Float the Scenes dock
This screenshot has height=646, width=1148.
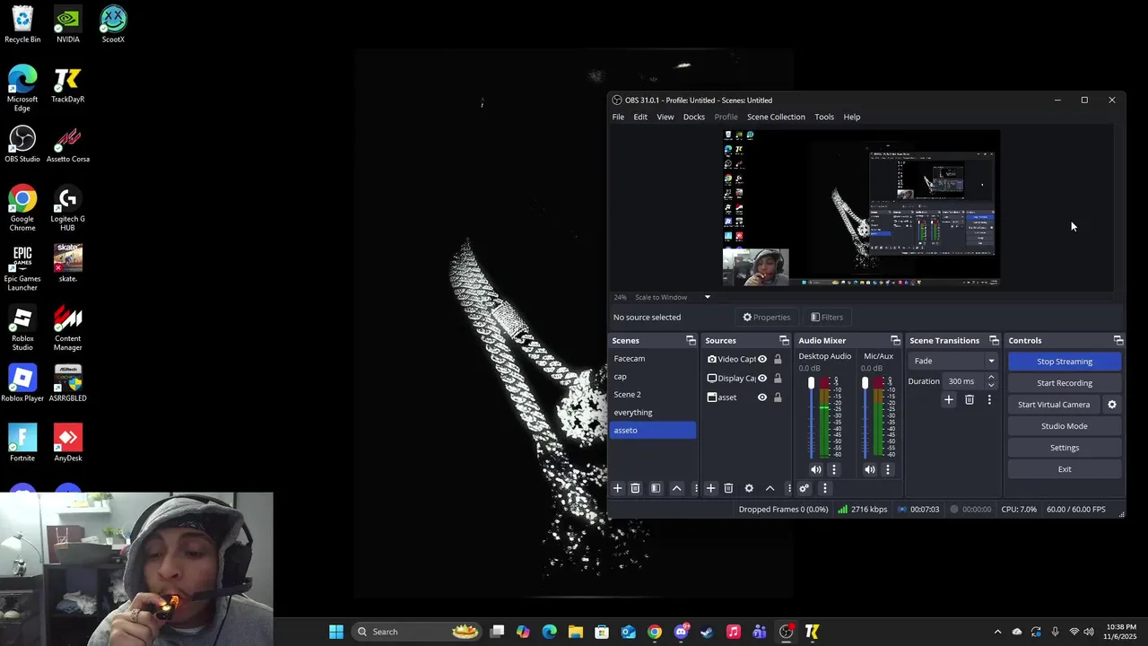691,341
